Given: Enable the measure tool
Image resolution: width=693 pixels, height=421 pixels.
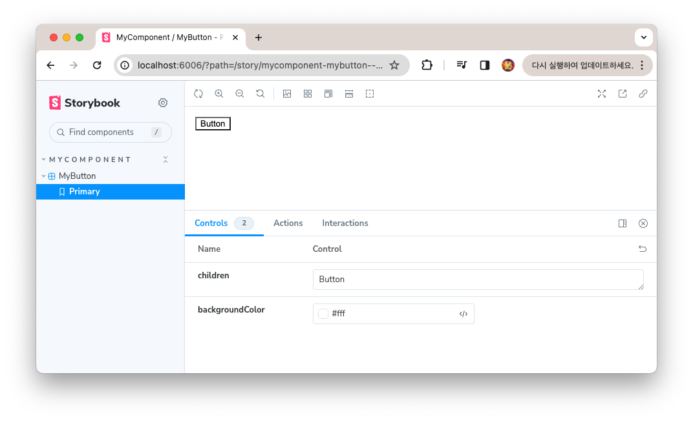Looking at the screenshot, I should click(x=349, y=94).
